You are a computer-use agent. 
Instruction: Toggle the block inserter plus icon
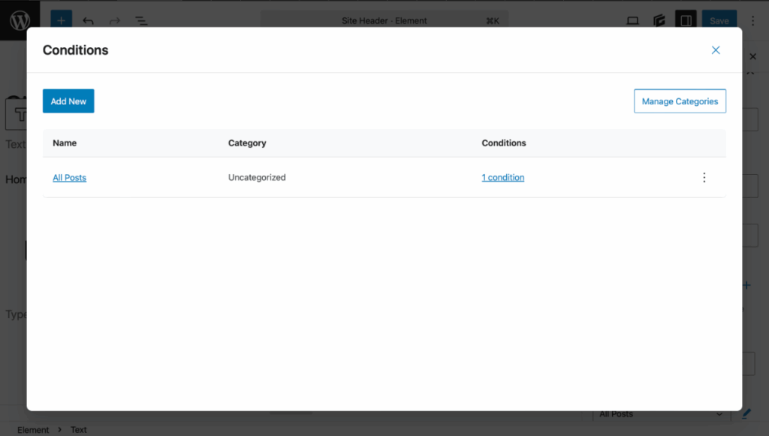pyautogui.click(x=62, y=20)
